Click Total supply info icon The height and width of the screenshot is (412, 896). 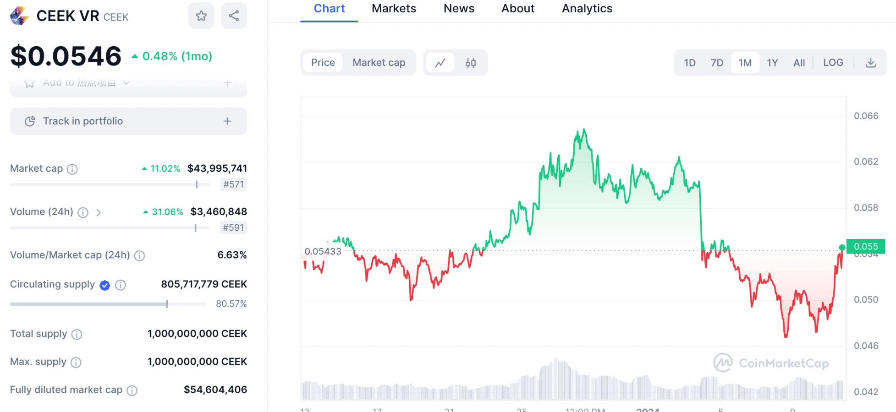77,335
